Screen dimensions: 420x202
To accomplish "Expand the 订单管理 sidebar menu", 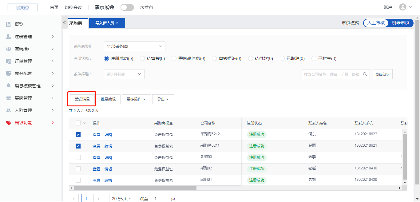I will tap(53, 61).
